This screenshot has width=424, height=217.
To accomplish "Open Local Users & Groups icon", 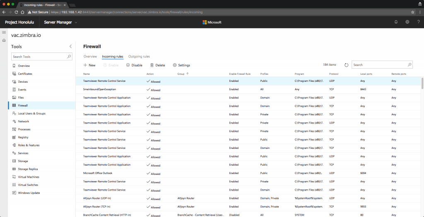I will (x=14, y=113).
